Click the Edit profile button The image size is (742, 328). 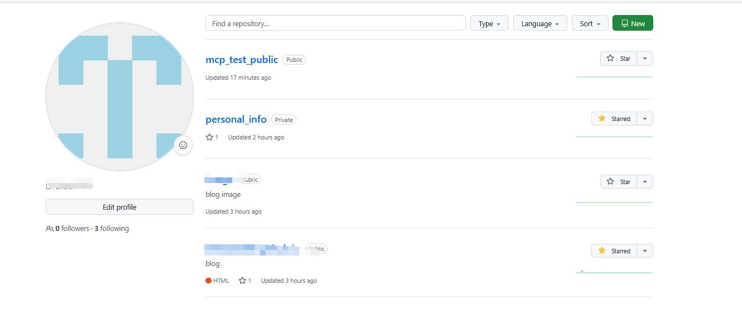119,207
